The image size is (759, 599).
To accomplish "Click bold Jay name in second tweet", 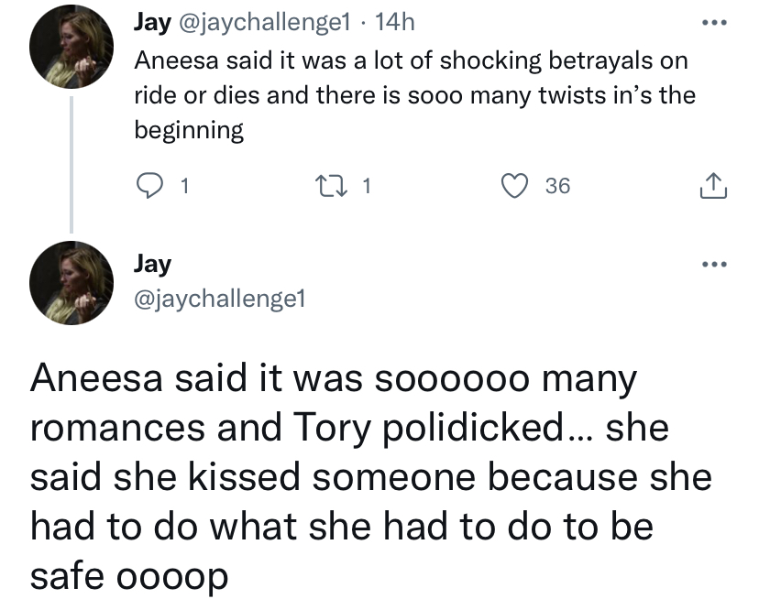I will 152,265.
